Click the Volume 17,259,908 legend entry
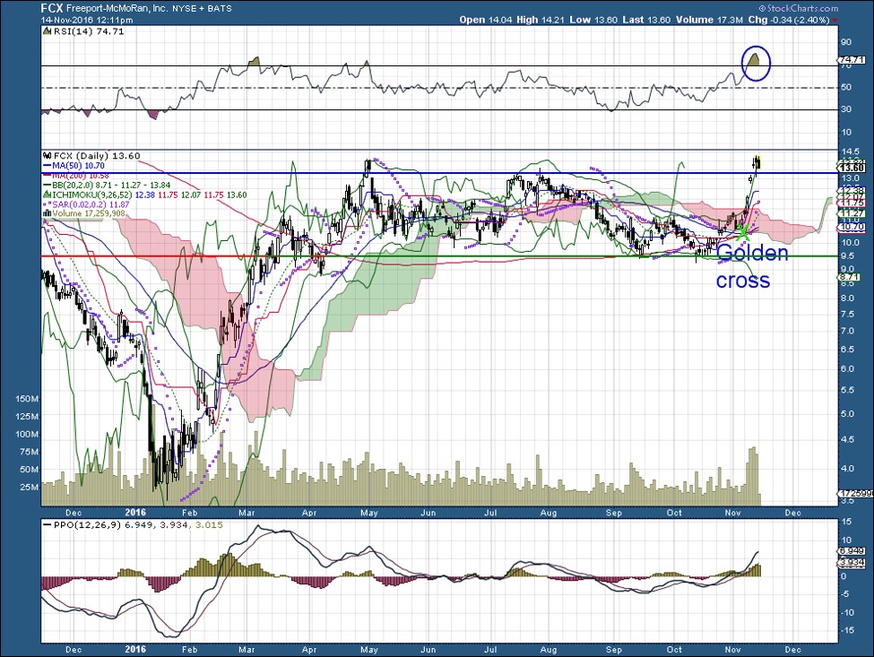The width and height of the screenshot is (874, 657). (89, 213)
